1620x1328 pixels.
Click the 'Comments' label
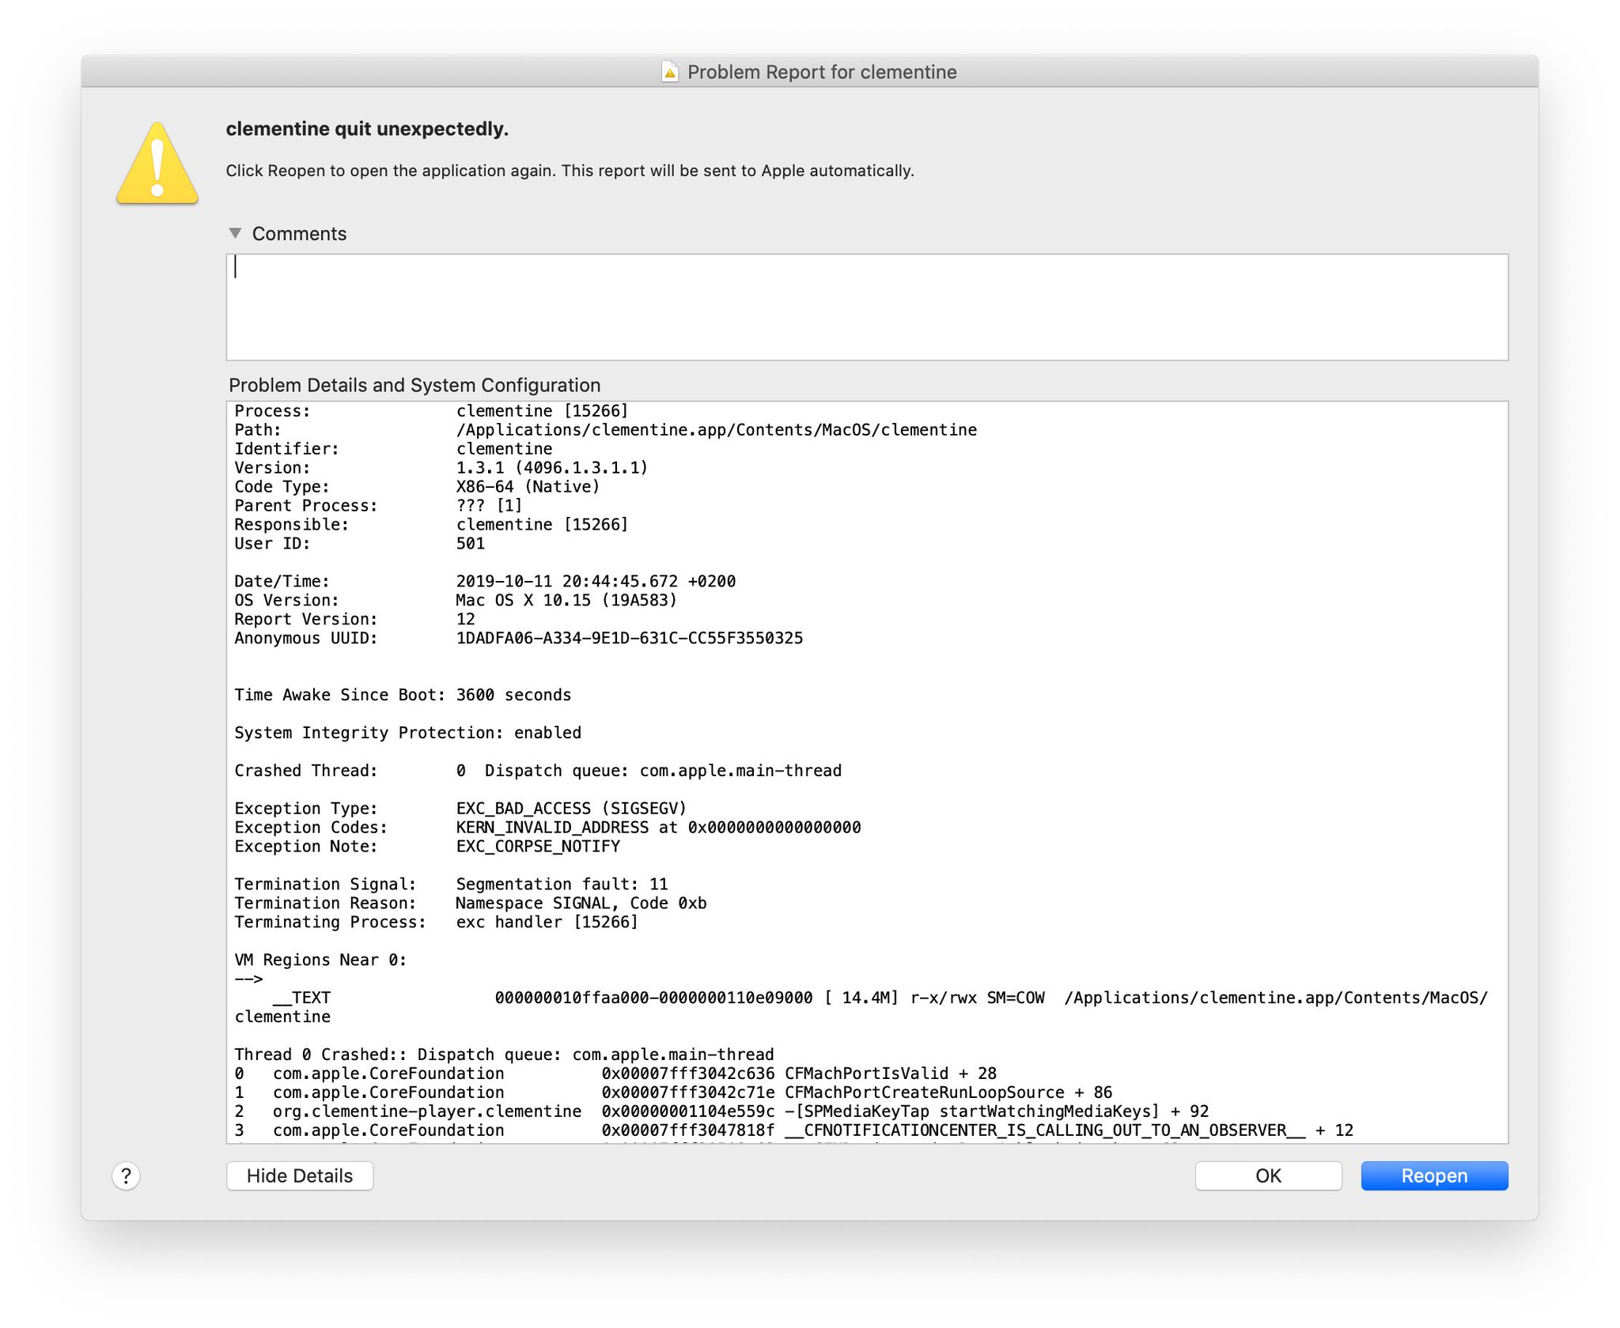pyautogui.click(x=299, y=234)
